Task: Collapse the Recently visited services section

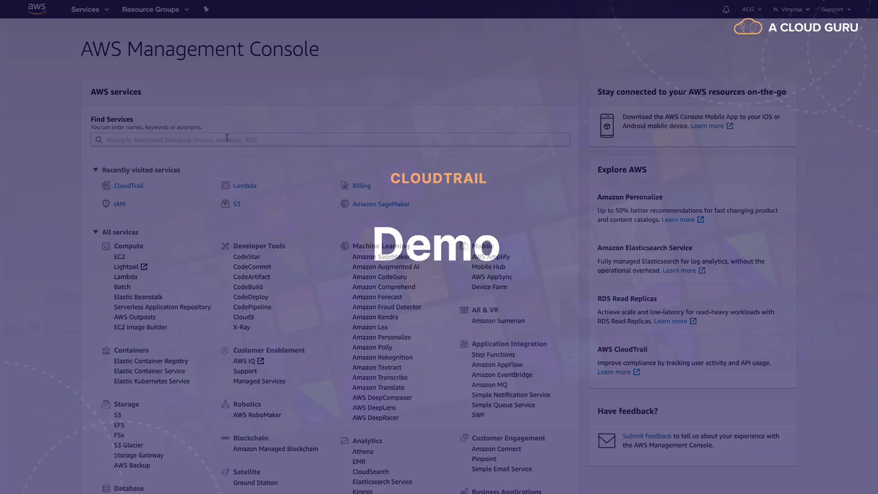Action: [96, 170]
